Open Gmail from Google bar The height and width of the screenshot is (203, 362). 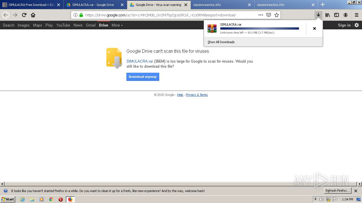pyautogui.click(x=90, y=25)
